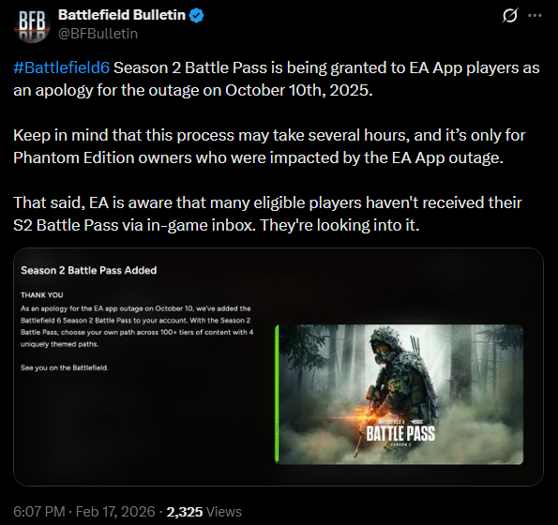Click the THANK YOU label in the image
558x525 pixels.
pos(42,295)
